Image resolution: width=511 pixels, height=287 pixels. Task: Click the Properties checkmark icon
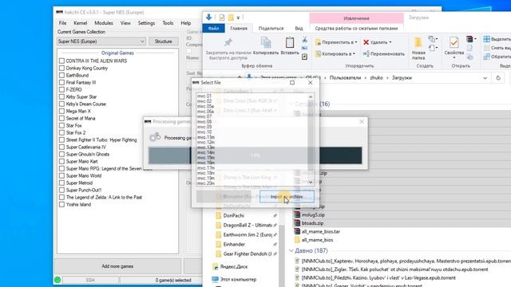(454, 42)
